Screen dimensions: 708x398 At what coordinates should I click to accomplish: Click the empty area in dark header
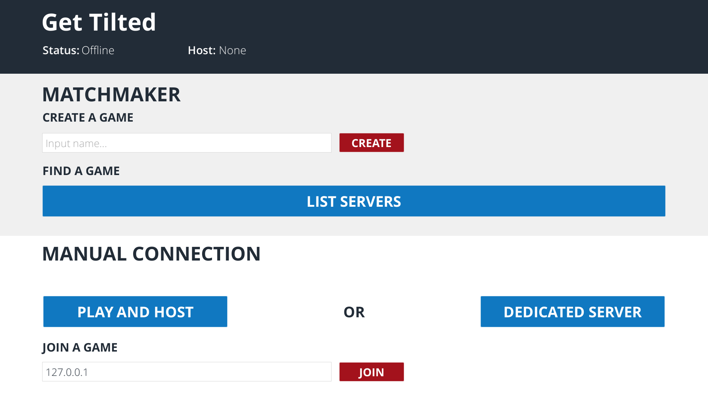[479, 37]
